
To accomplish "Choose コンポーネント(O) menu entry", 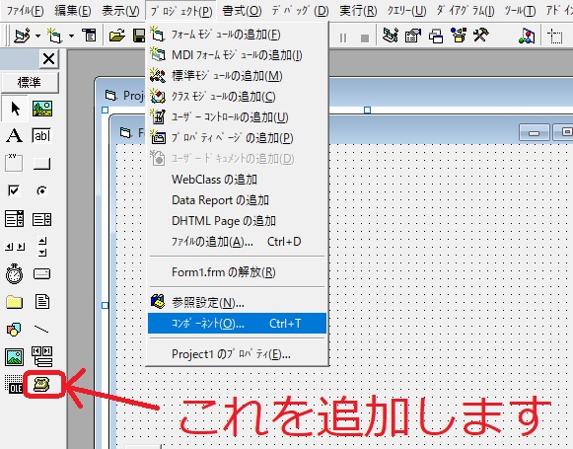I will [x=237, y=324].
